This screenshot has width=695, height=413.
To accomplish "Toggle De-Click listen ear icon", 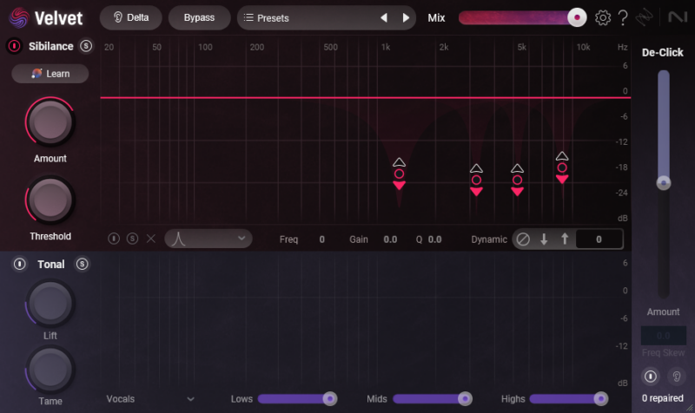I will [x=677, y=377].
